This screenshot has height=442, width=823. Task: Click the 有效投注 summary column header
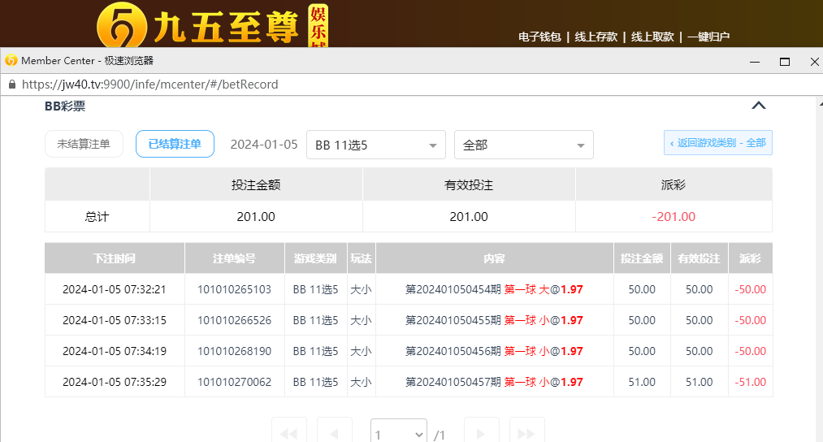coord(469,184)
